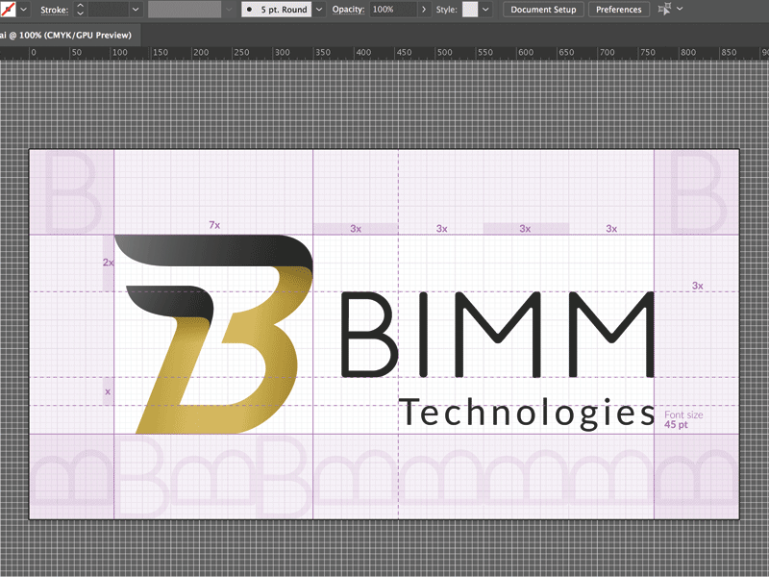This screenshot has width=769, height=577.
Task: Open the graphic style dropdown arrow
Action: (484, 10)
